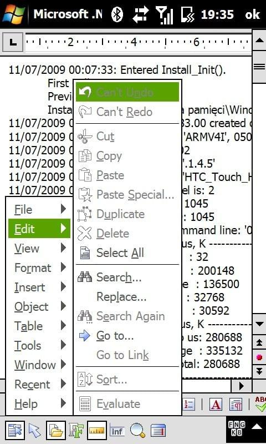
Task: Toggle the ruler icon in the bottom toolbar
Action: (96, 431)
